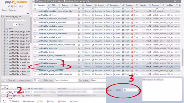Click the page settings gear at top right
Image resolution: width=184 pixels, height=103 pixels.
pos(175,1)
